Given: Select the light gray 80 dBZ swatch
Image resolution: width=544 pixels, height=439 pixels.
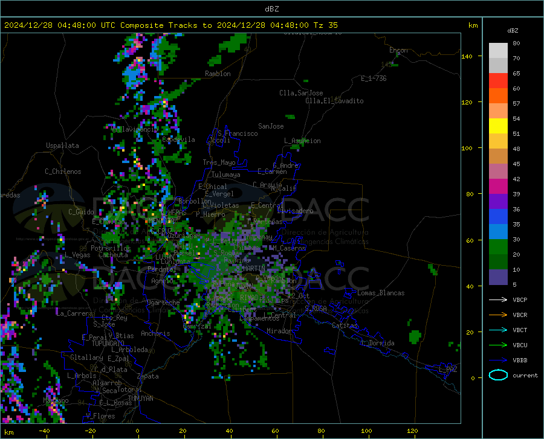Looking at the screenshot, I should (x=498, y=51).
